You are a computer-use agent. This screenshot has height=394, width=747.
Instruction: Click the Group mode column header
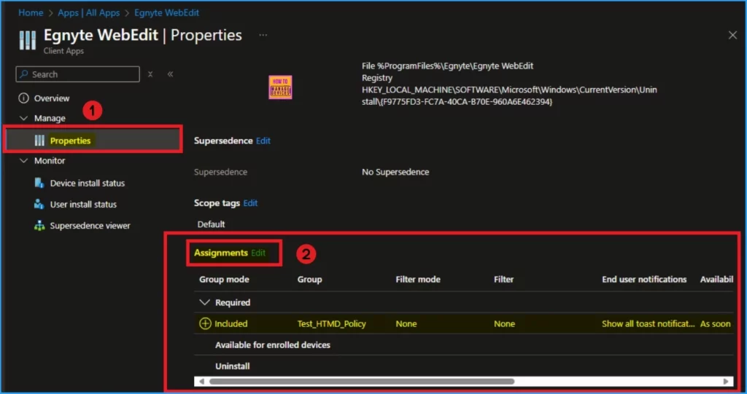(224, 280)
